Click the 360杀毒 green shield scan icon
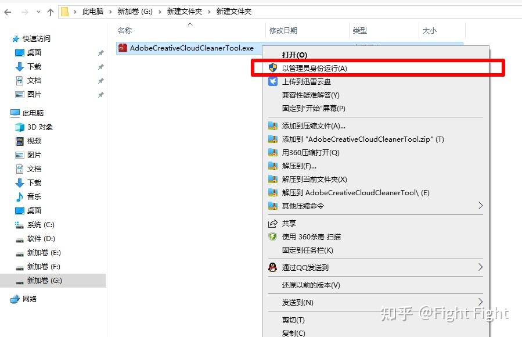 pyautogui.click(x=273, y=236)
